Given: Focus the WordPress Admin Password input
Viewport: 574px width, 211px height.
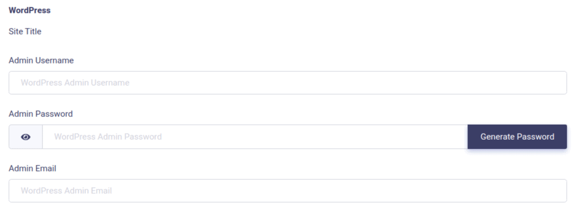Looking at the screenshot, I should coord(255,137).
